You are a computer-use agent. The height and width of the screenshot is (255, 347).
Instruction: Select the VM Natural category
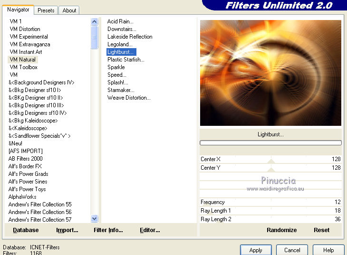coord(22,60)
